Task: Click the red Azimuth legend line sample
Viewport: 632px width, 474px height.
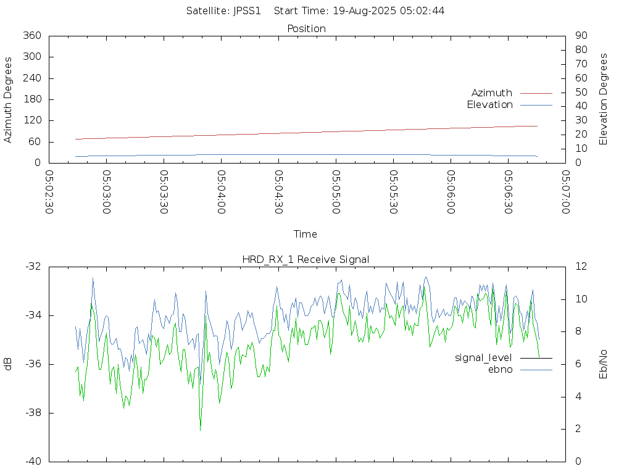Action: 536,94
